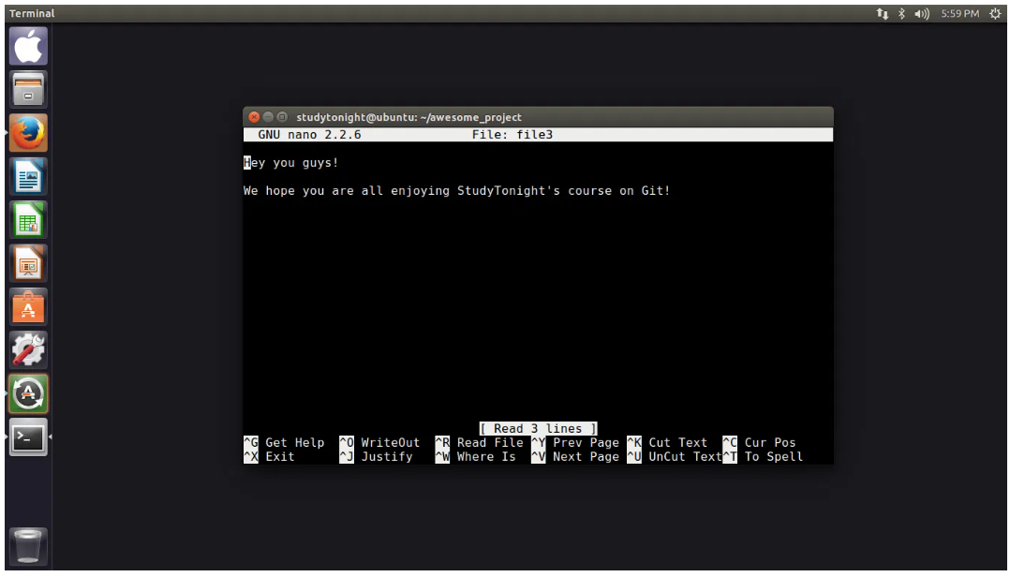The height and width of the screenshot is (577, 1010).
Task: Open LibreOffice Calc spreadsheet icon
Action: (x=28, y=221)
